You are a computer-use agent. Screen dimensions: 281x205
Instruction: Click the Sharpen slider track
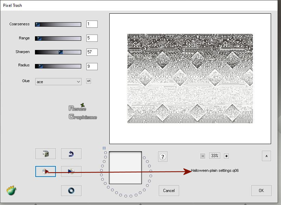coord(58,52)
